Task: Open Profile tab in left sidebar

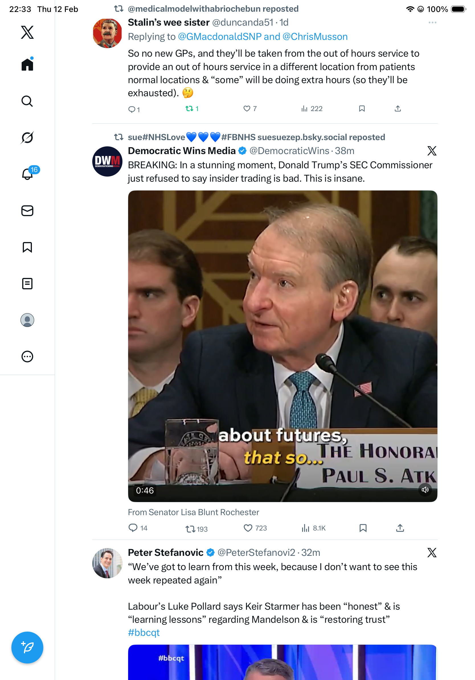Action: [x=27, y=320]
